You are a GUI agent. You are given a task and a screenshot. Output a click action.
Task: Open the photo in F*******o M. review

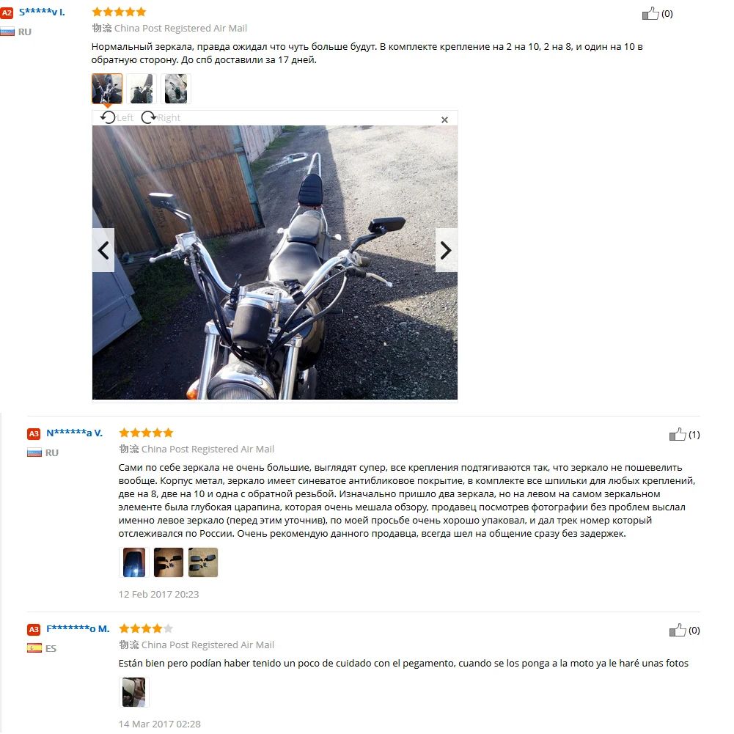coord(134,692)
